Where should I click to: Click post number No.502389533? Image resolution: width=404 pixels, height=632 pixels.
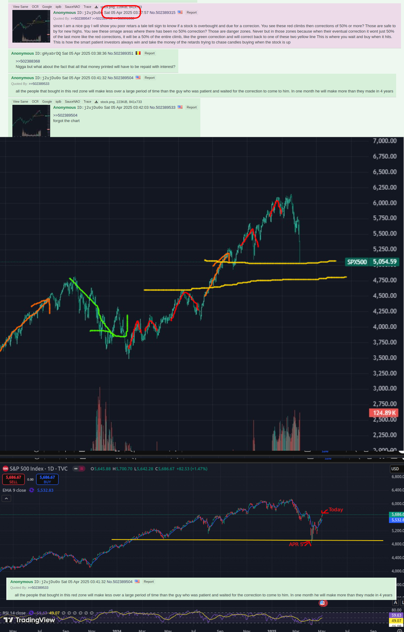pyautogui.click(x=163, y=108)
